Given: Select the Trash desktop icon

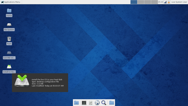Looking at the screenshot, I should 9,39.
